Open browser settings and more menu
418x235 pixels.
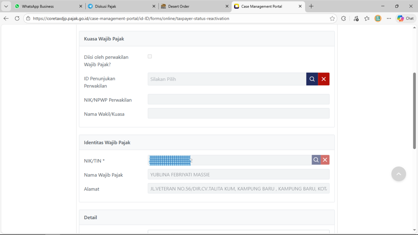(x=389, y=19)
